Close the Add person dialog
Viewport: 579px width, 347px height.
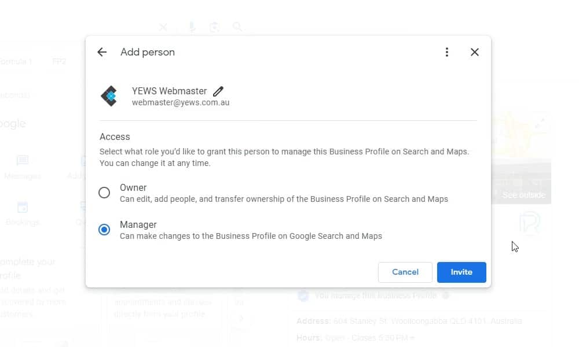coord(475,52)
